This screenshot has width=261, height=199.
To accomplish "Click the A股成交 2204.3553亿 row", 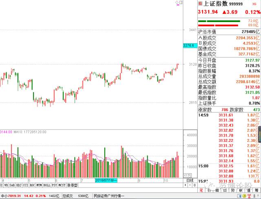I will click(229, 38).
